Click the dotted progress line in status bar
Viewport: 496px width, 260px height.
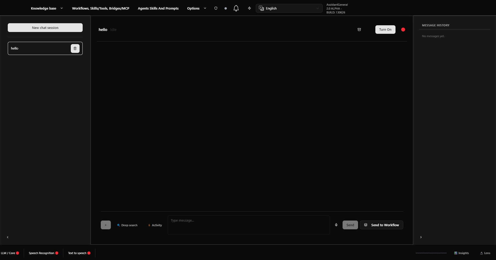click(431, 253)
